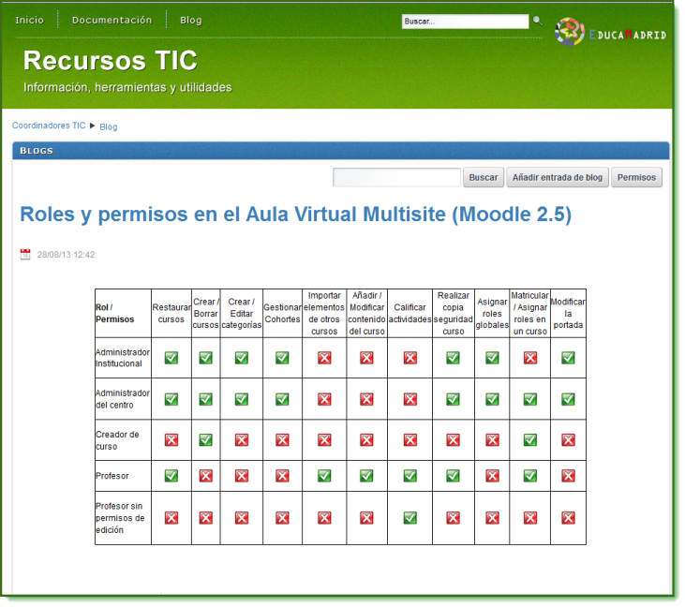The width and height of the screenshot is (685, 607).
Task: Click green check for Administrador del centro Gestionar Cohortes
Action: click(282, 399)
